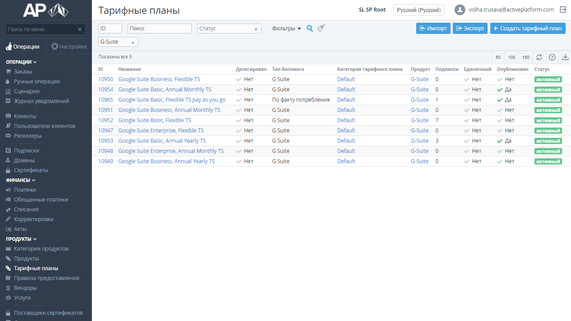The width and height of the screenshot is (571, 321).
Task: Open Заказы in the sidebar
Action: (x=23, y=72)
